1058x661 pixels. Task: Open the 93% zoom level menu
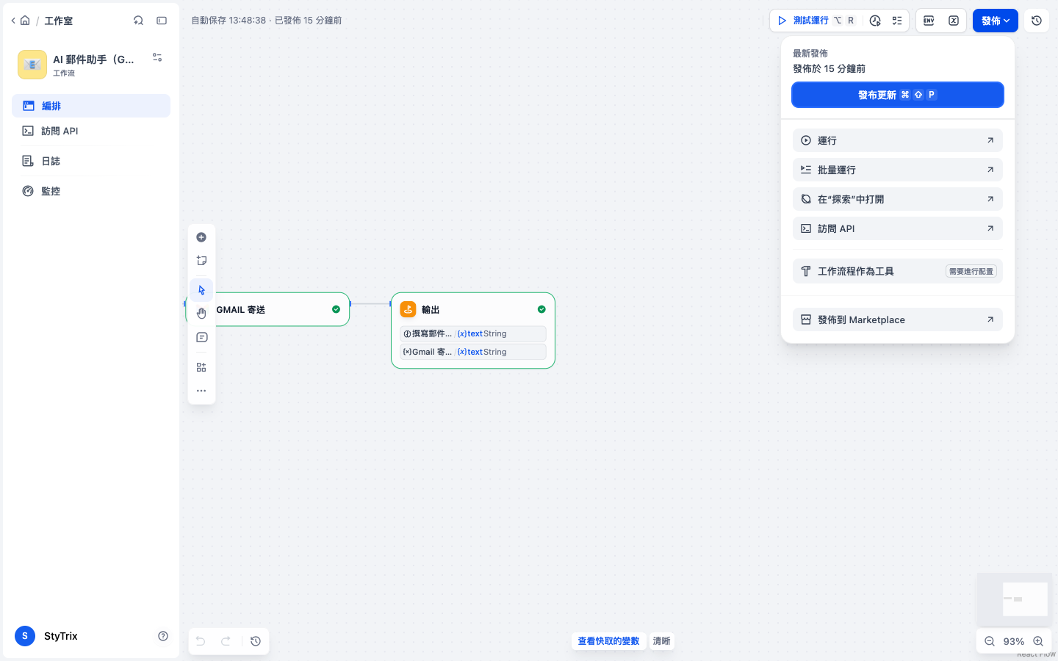pos(1014,641)
